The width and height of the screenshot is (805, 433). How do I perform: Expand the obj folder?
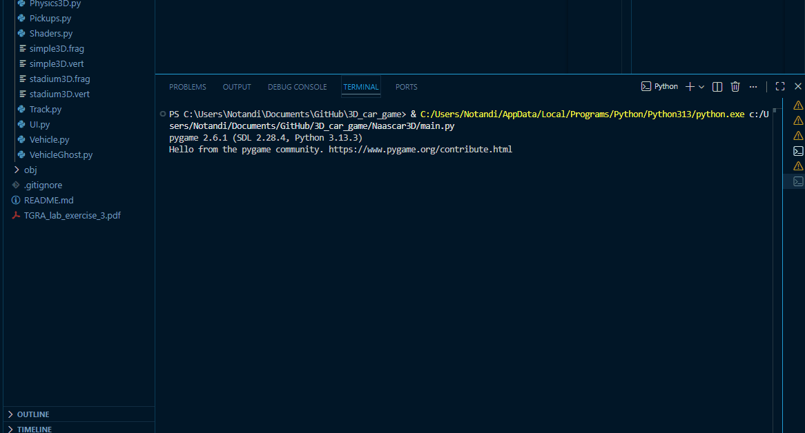pyautogui.click(x=30, y=170)
